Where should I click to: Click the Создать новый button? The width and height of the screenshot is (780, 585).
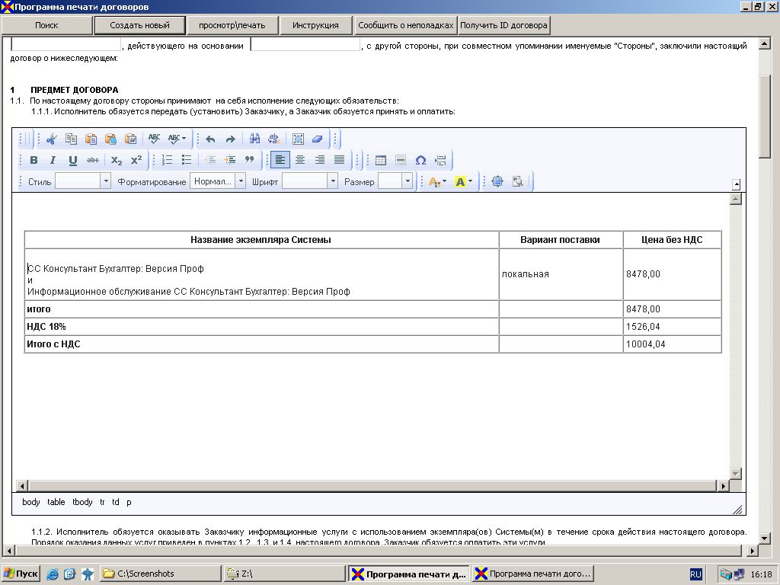coord(140,25)
